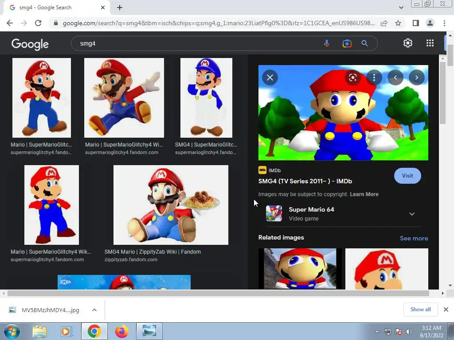Click the Learn More copyright link
This screenshot has height=340, width=454.
(x=364, y=194)
